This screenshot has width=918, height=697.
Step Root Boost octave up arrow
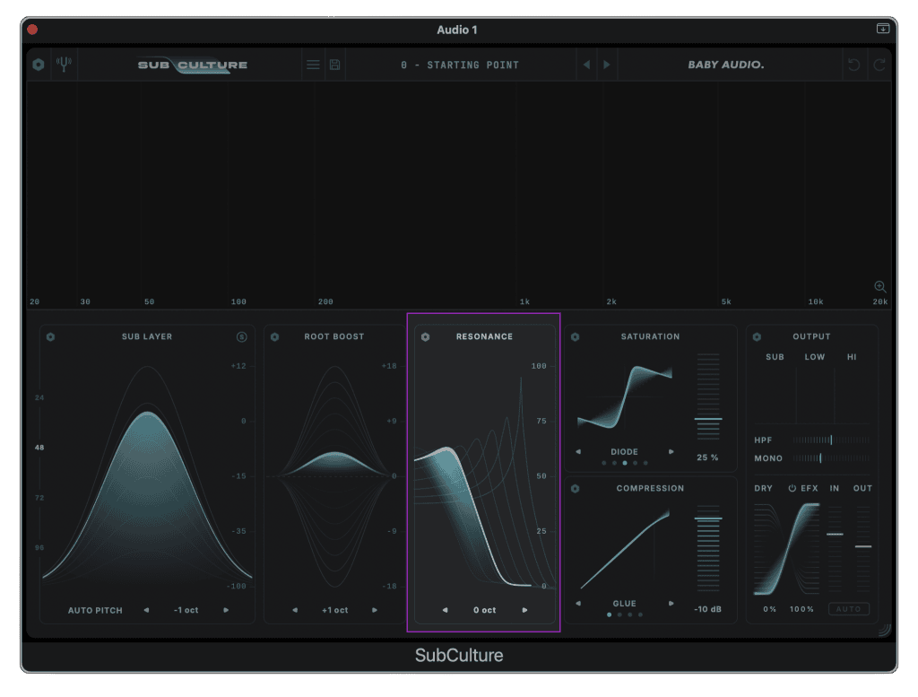pyautogui.click(x=375, y=610)
